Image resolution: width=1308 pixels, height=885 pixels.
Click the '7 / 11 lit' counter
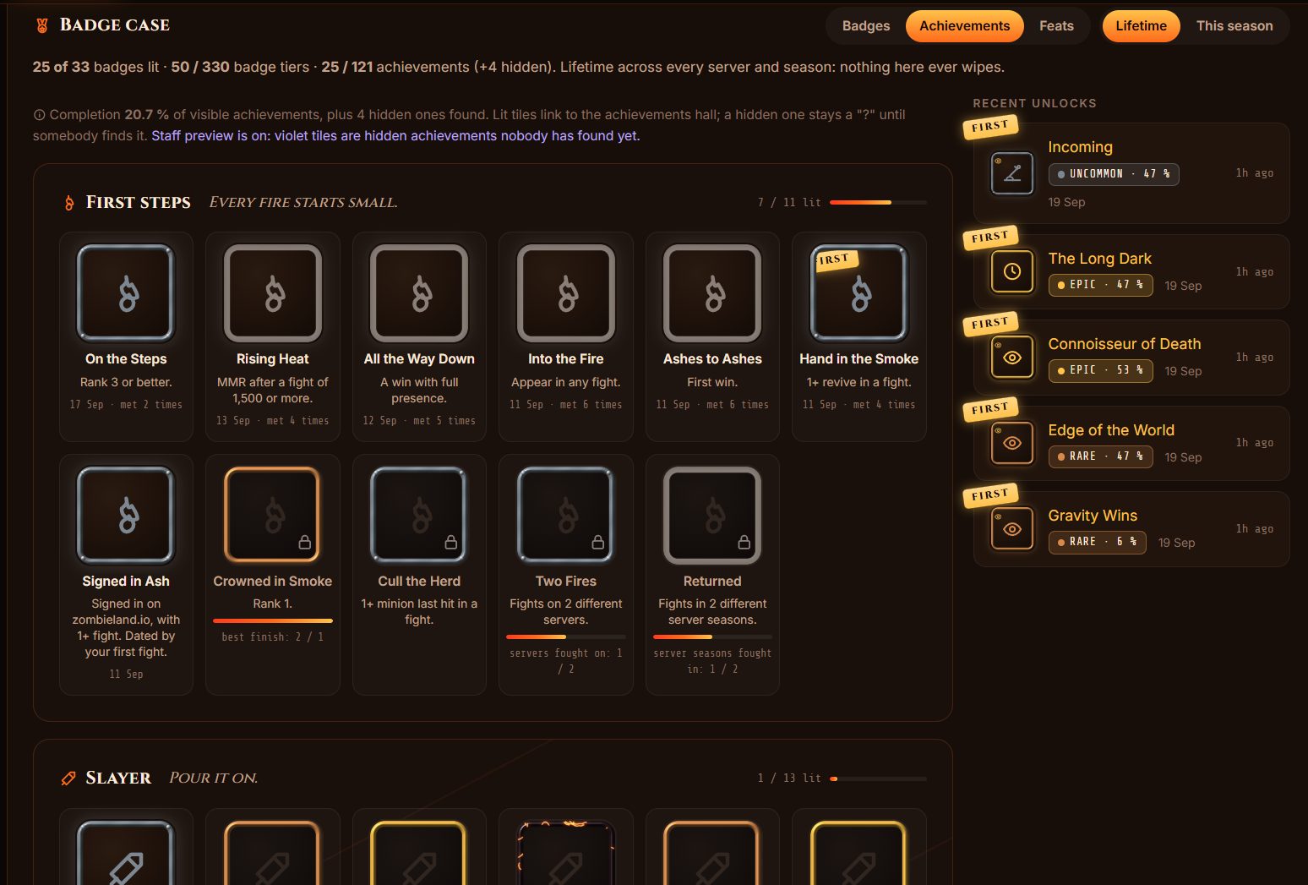(x=789, y=203)
